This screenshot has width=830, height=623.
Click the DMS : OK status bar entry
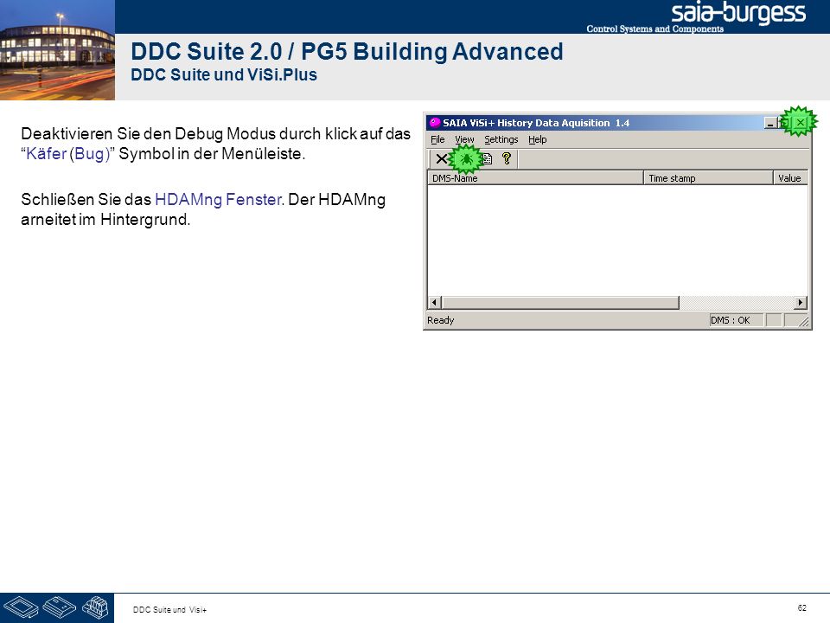click(x=737, y=320)
